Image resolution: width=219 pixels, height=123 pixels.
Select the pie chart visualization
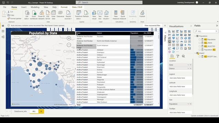pyautogui.click(x=181, y=38)
